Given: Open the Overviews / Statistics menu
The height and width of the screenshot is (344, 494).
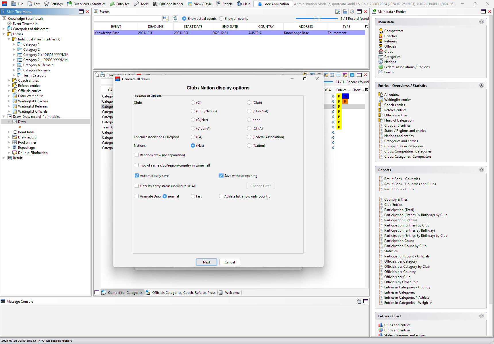Looking at the screenshot, I should click(86, 4).
